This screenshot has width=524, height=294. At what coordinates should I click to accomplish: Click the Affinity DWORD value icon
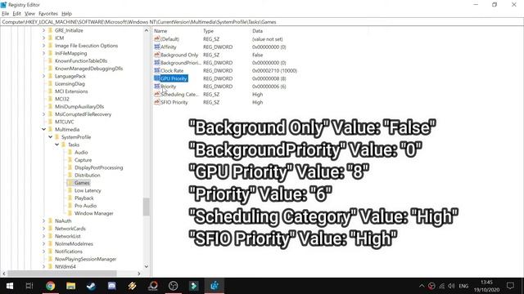(156, 47)
